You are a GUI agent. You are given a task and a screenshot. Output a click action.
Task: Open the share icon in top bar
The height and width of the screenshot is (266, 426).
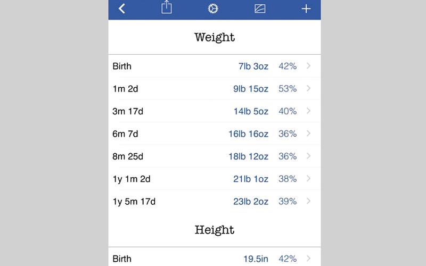pyautogui.click(x=167, y=8)
